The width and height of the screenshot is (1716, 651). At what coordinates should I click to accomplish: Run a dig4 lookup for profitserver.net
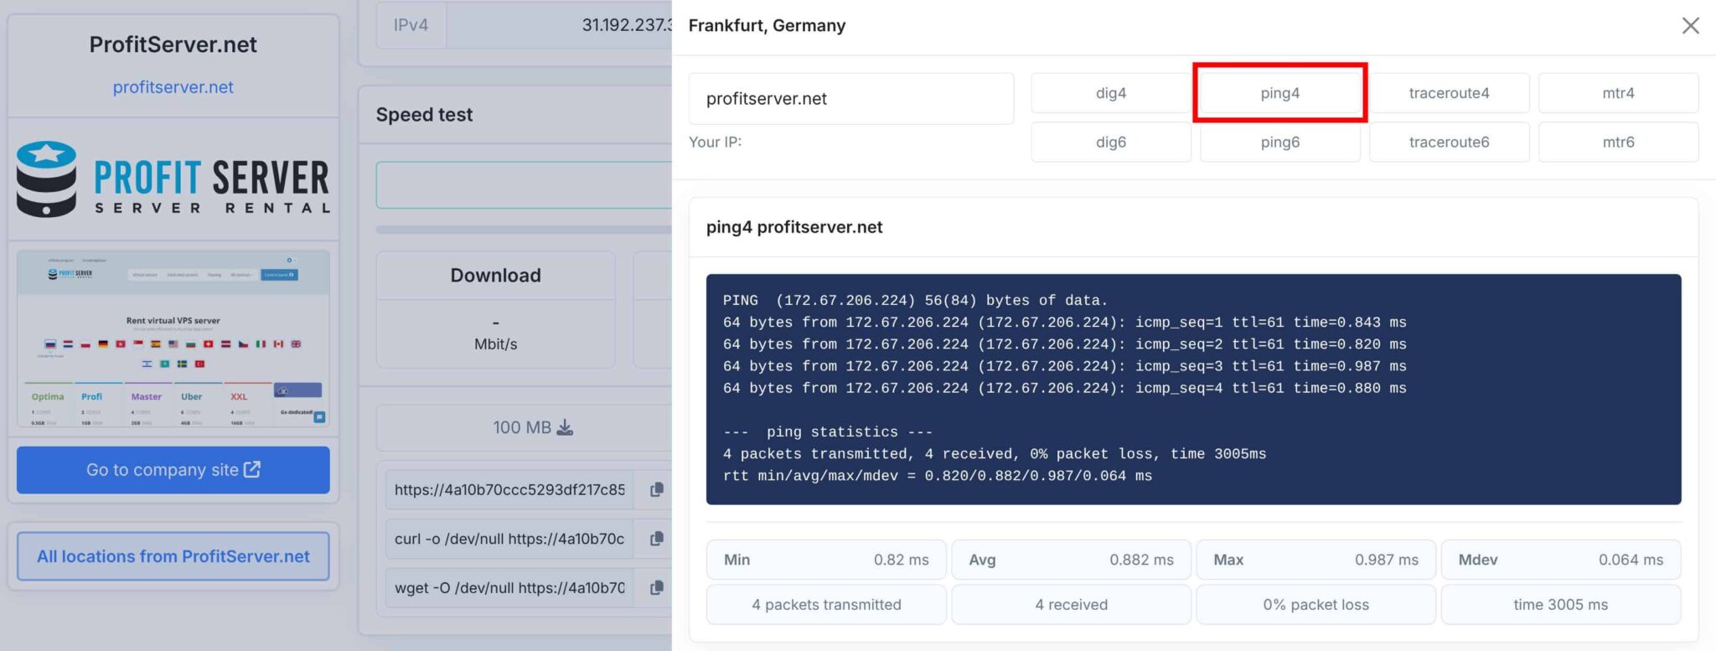point(1110,92)
